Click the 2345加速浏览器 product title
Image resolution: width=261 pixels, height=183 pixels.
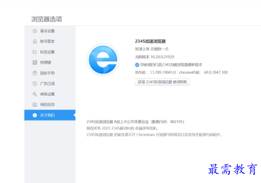coord(151,41)
